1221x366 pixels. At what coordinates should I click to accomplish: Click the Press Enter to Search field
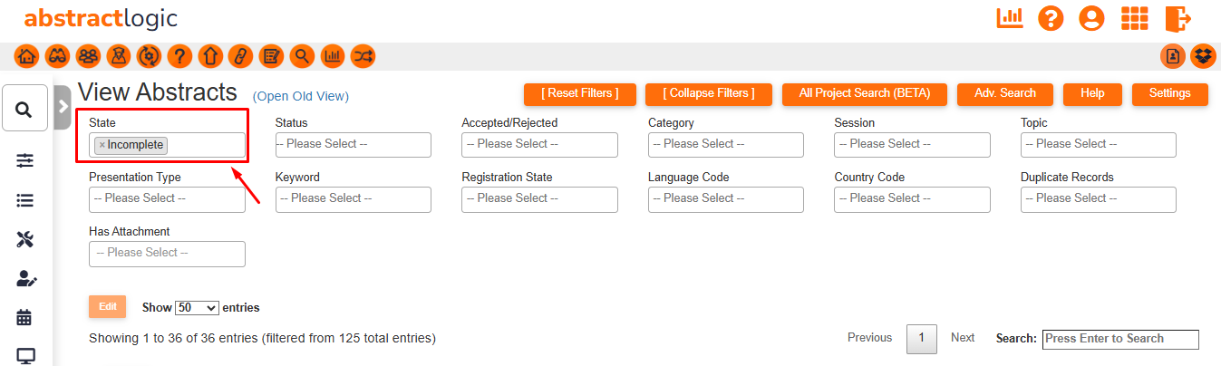(1119, 339)
